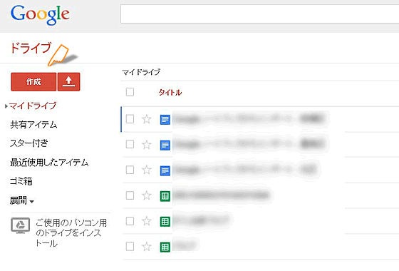Click into the Google search field
The width and height of the screenshot is (399, 271).
pyautogui.click(x=259, y=14)
